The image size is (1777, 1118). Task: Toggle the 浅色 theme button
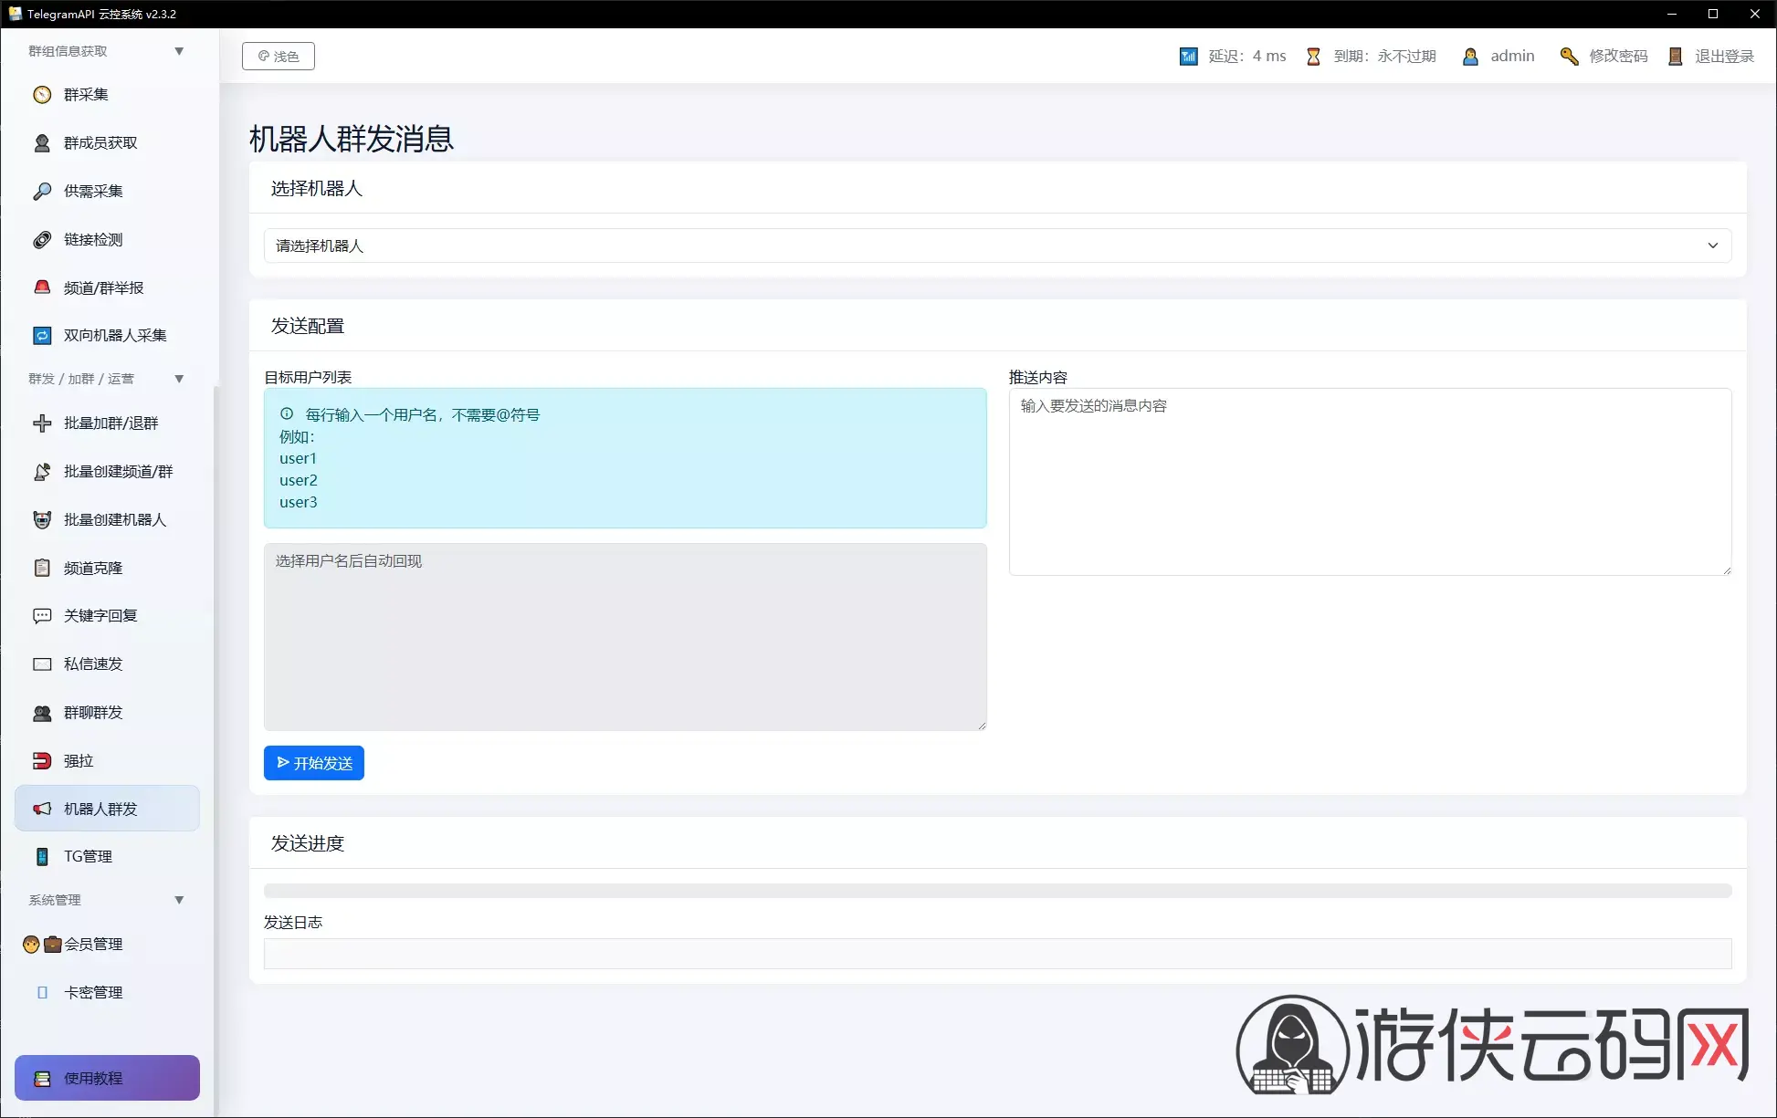[279, 57]
